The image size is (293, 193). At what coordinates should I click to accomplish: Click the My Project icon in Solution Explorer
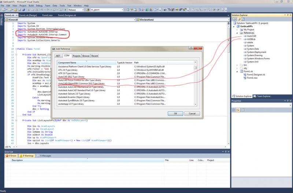(x=241, y=30)
